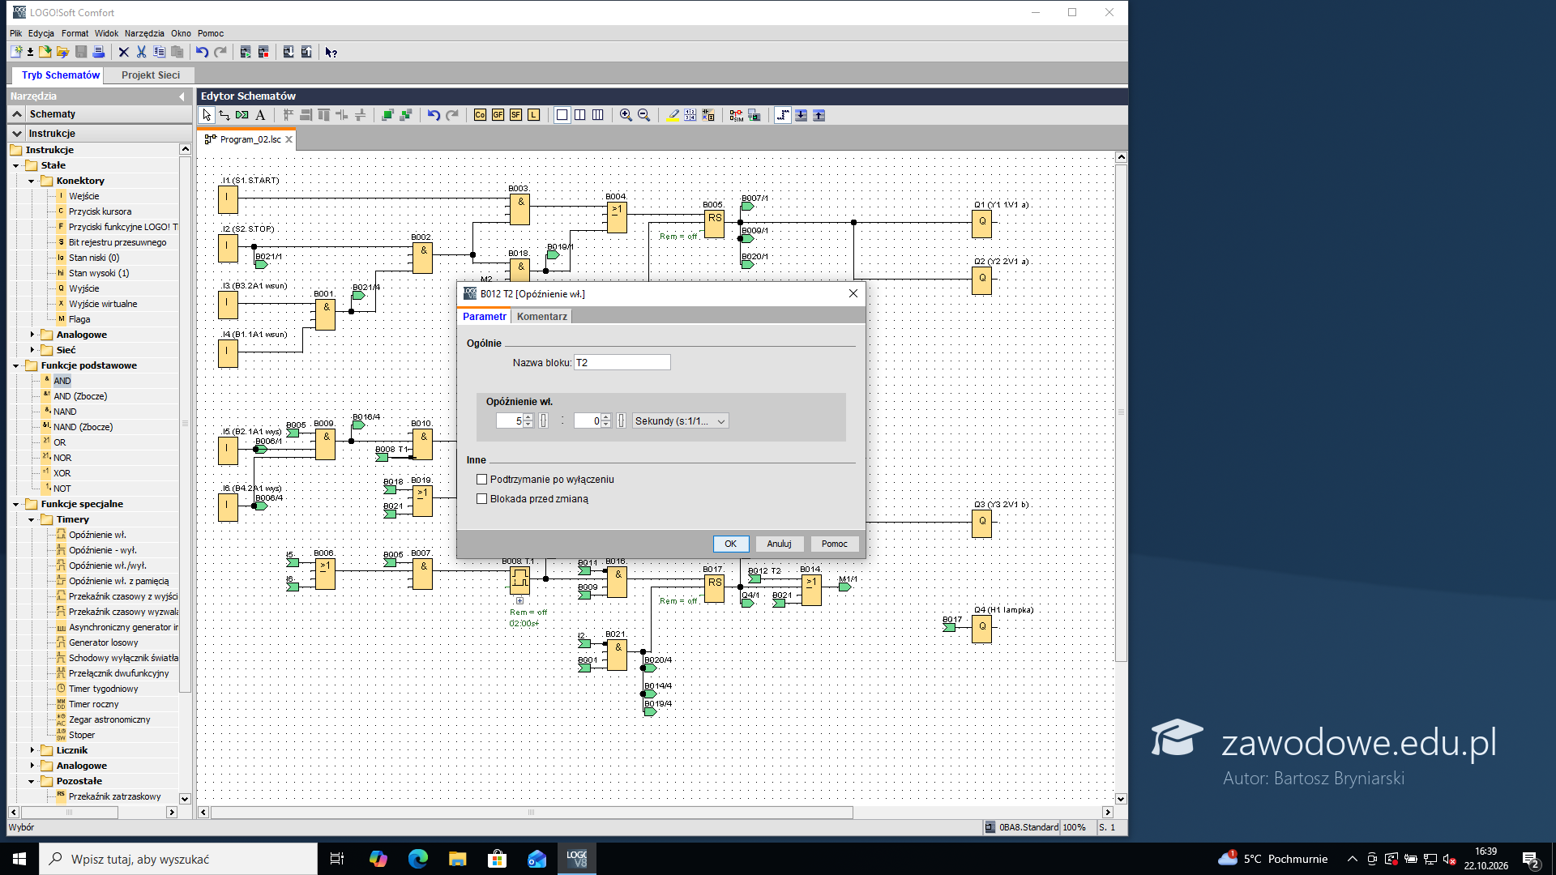
Task: Click the Anuluj button
Action: (779, 544)
